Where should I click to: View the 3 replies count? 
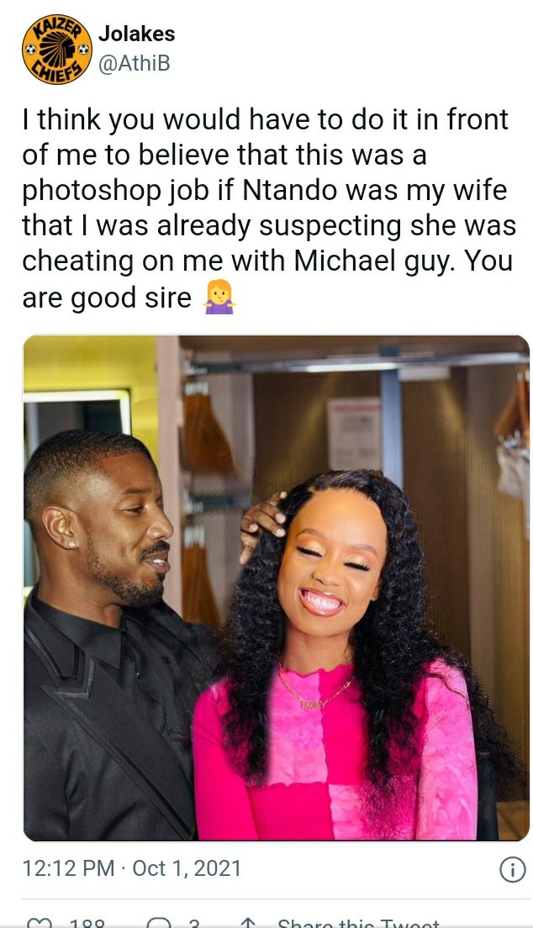(193, 923)
